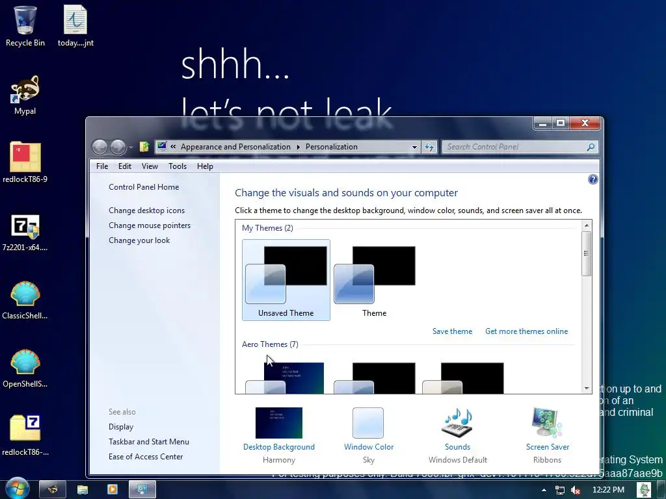Screen dimensions: 666x499
Task: Click the muted volume tray icon
Action: (576, 490)
